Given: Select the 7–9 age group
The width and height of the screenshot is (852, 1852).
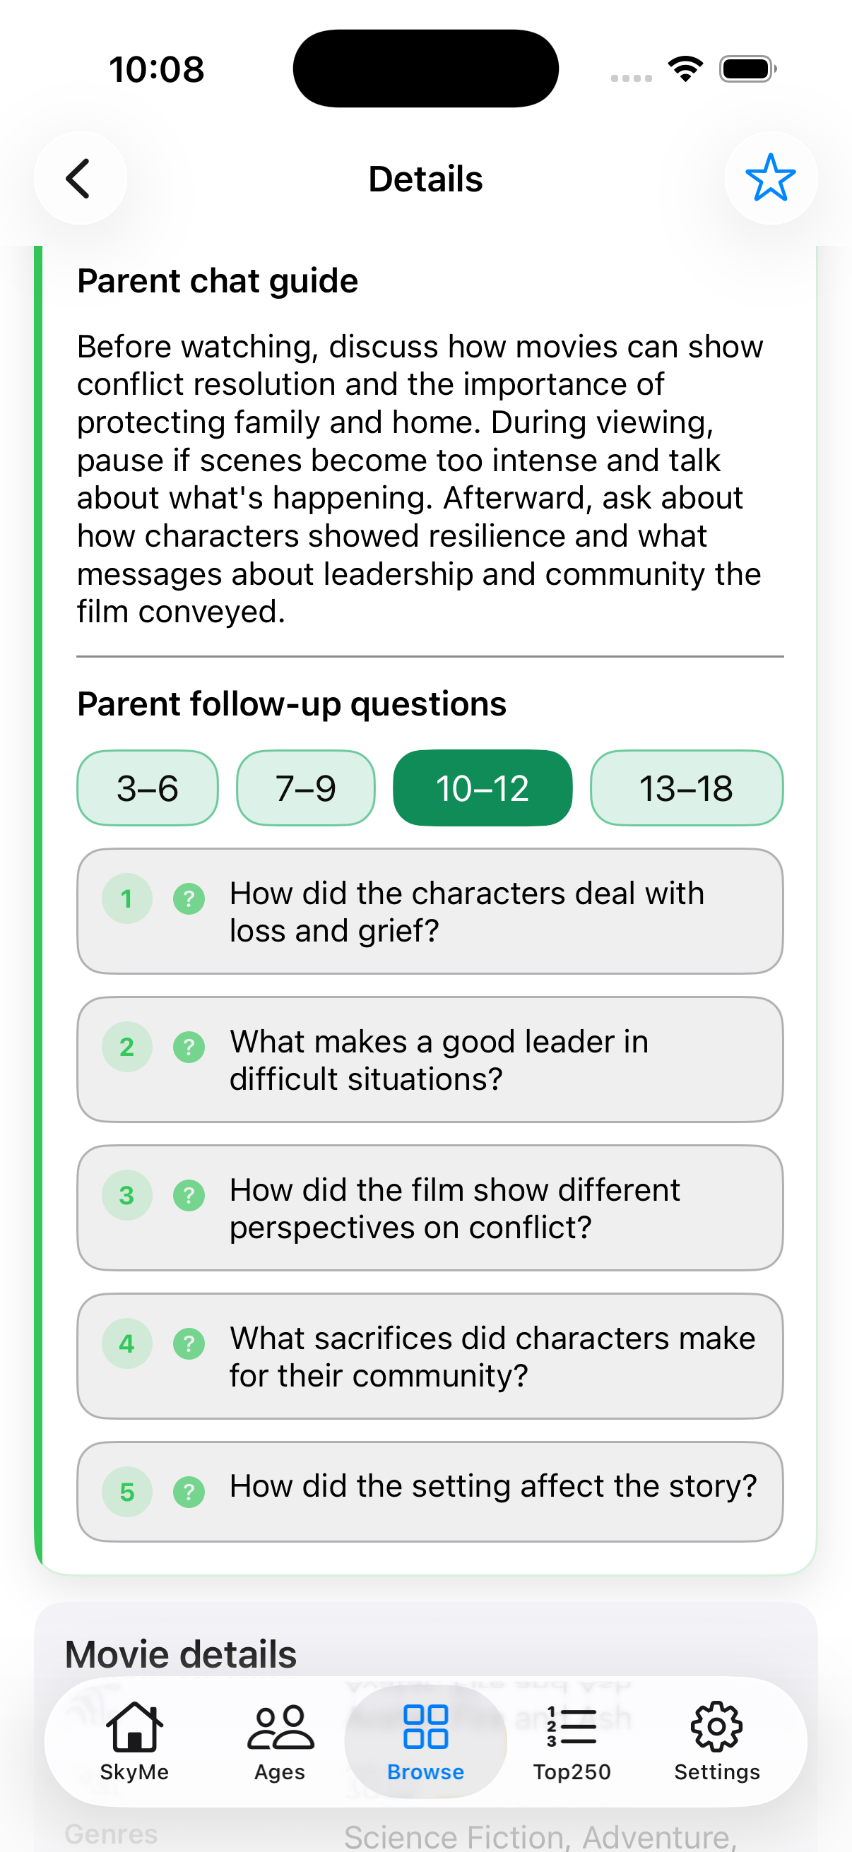Looking at the screenshot, I should [306, 788].
